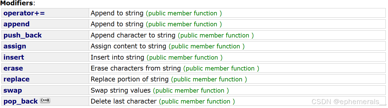
Task: Open the operator+= member function link
Action: click(24, 13)
